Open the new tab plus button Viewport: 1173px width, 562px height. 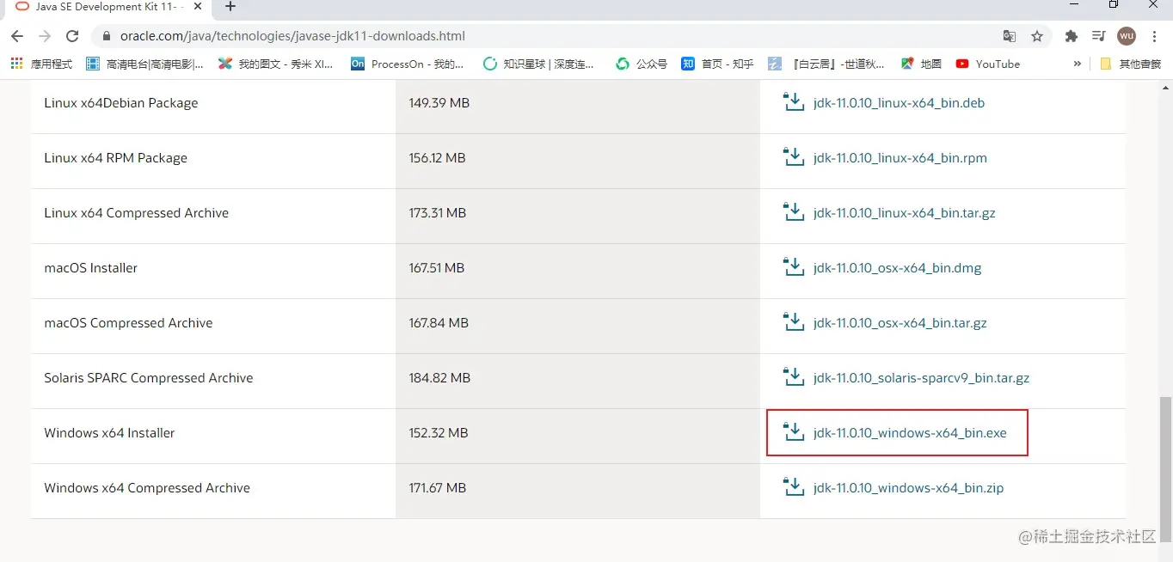(230, 7)
